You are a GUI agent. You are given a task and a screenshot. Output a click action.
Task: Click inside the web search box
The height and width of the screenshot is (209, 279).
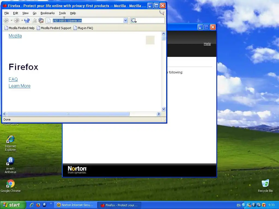tap(150, 21)
